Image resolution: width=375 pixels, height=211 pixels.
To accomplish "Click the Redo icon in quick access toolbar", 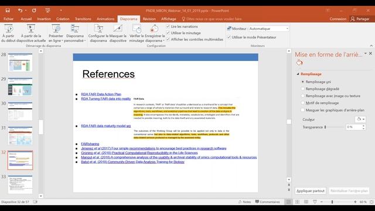I will pyautogui.click(x=34, y=11).
